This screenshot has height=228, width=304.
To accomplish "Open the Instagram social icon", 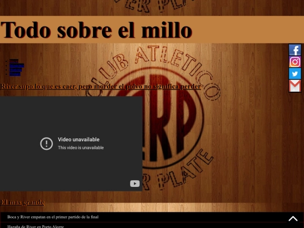I will point(295,62).
